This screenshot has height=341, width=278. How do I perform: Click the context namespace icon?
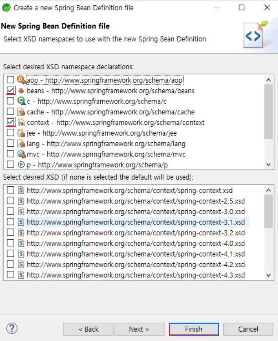21,122
